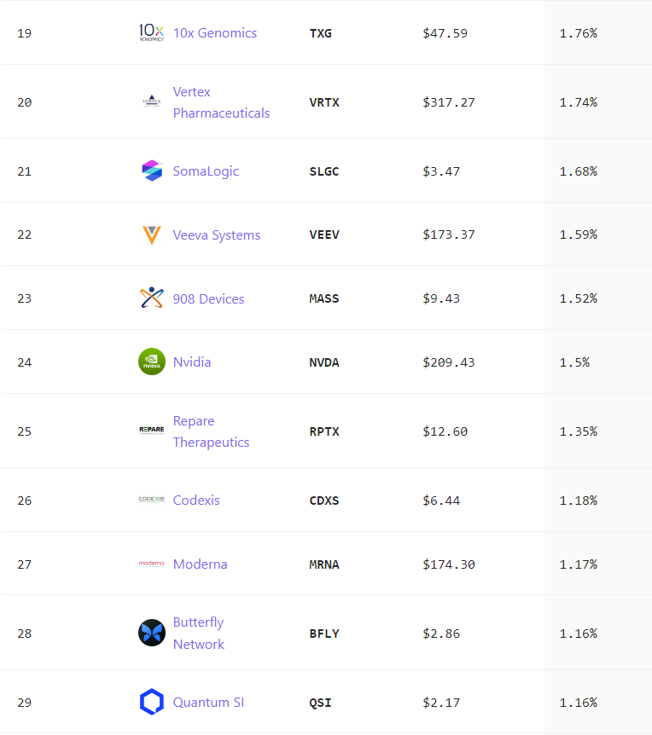
Task: Click the $6.44 price cell
Action: pos(441,501)
